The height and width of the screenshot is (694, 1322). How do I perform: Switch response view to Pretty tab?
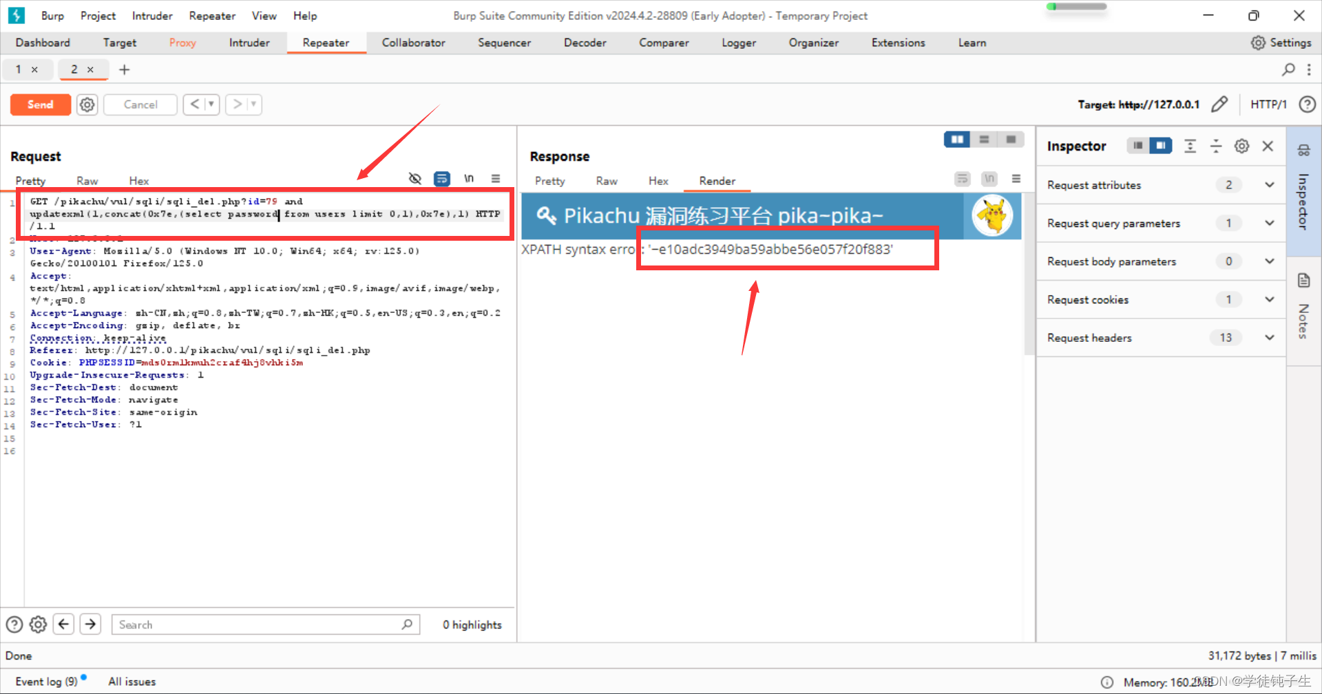(549, 181)
